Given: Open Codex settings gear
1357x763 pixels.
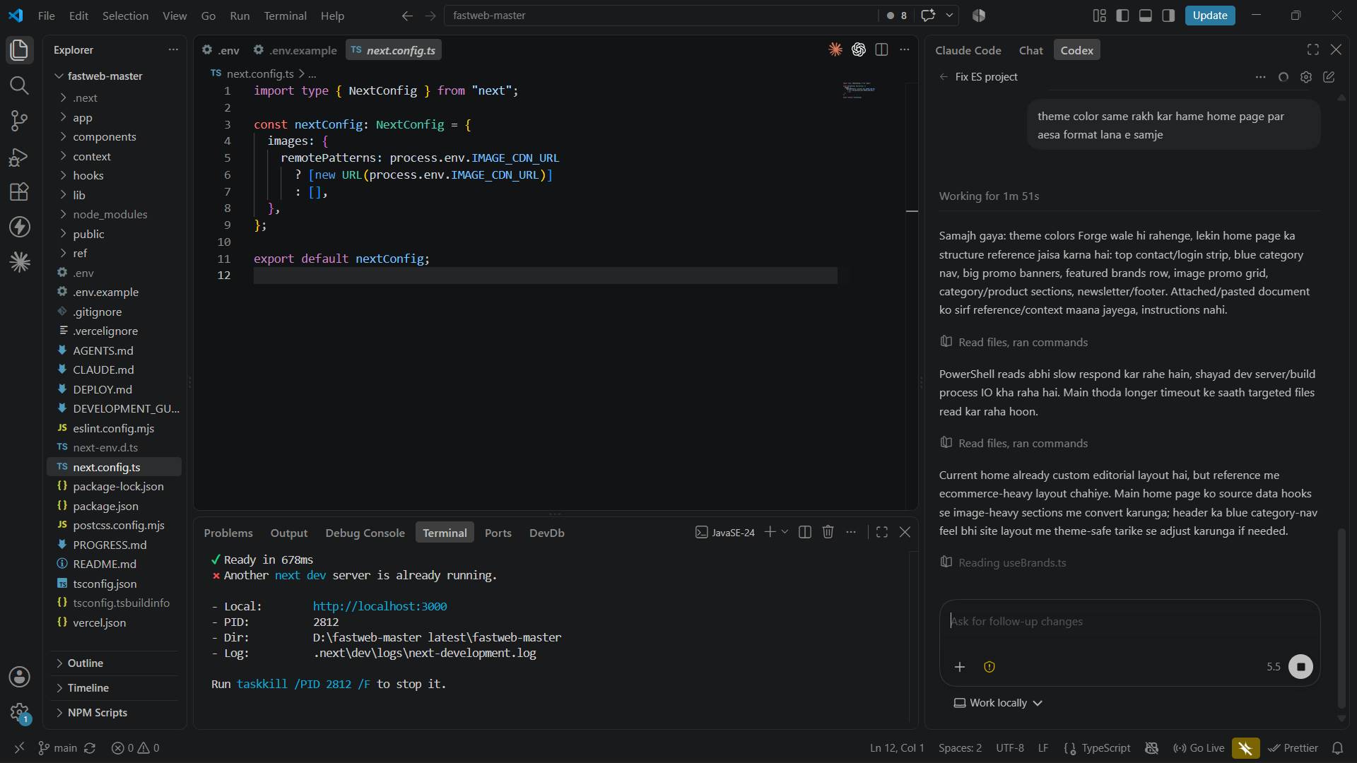Looking at the screenshot, I should [1306, 77].
